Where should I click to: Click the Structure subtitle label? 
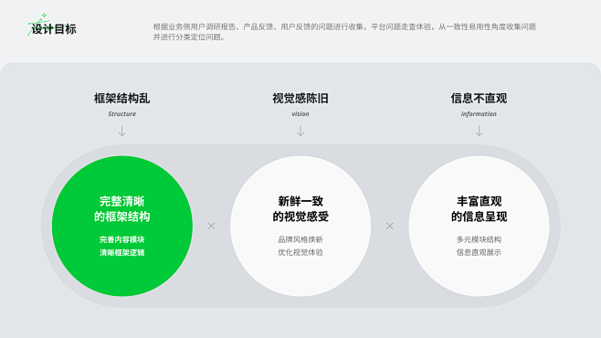121,114
